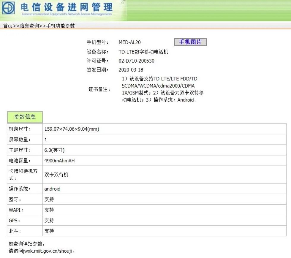This screenshot has width=291, height=258.
Task: Click license number 02-D710-200530
Action: coord(136,61)
